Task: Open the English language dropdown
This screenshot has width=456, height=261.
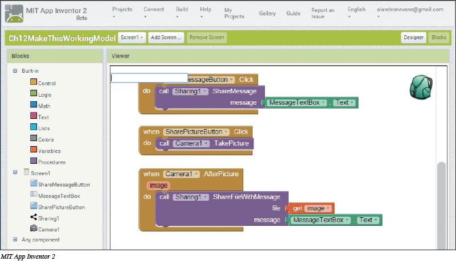Action: click(356, 12)
